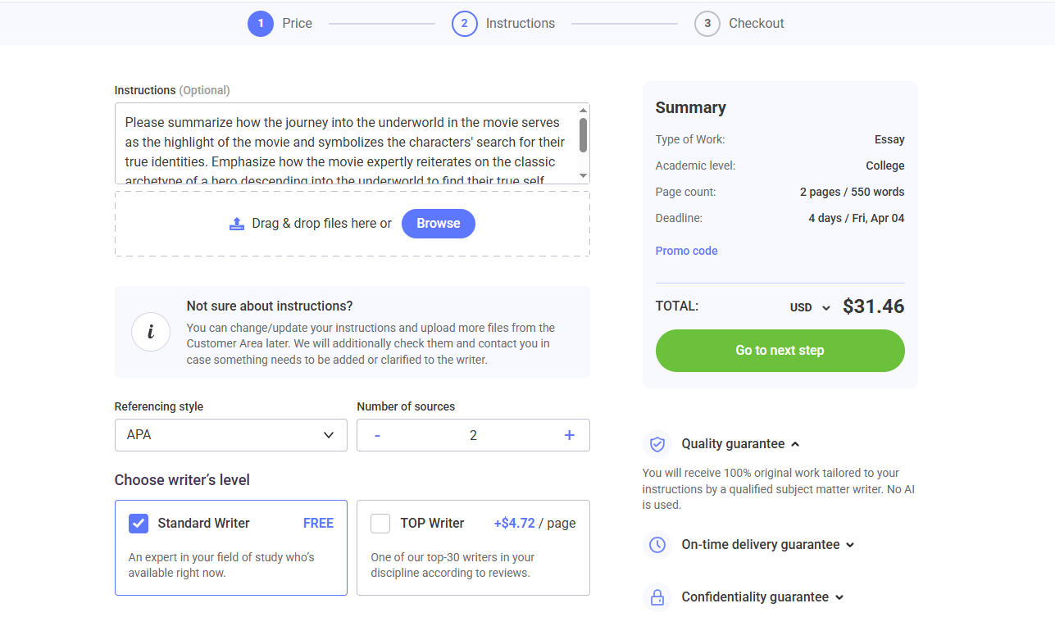Image resolution: width=1055 pixels, height=617 pixels.
Task: Click the Browse files button
Action: 439,223
